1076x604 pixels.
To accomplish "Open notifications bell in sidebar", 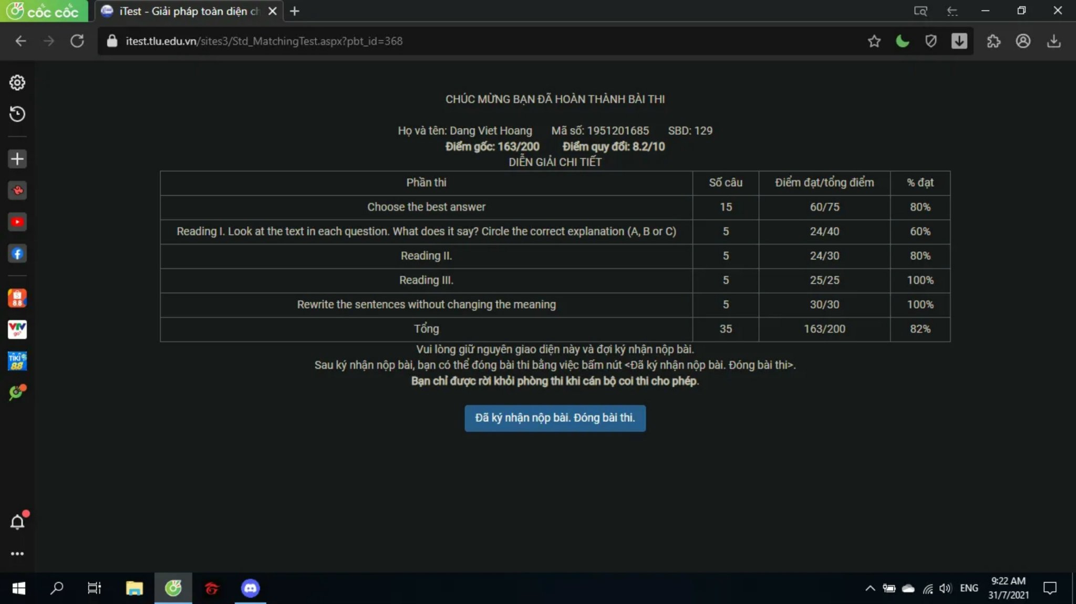I will pos(17,522).
